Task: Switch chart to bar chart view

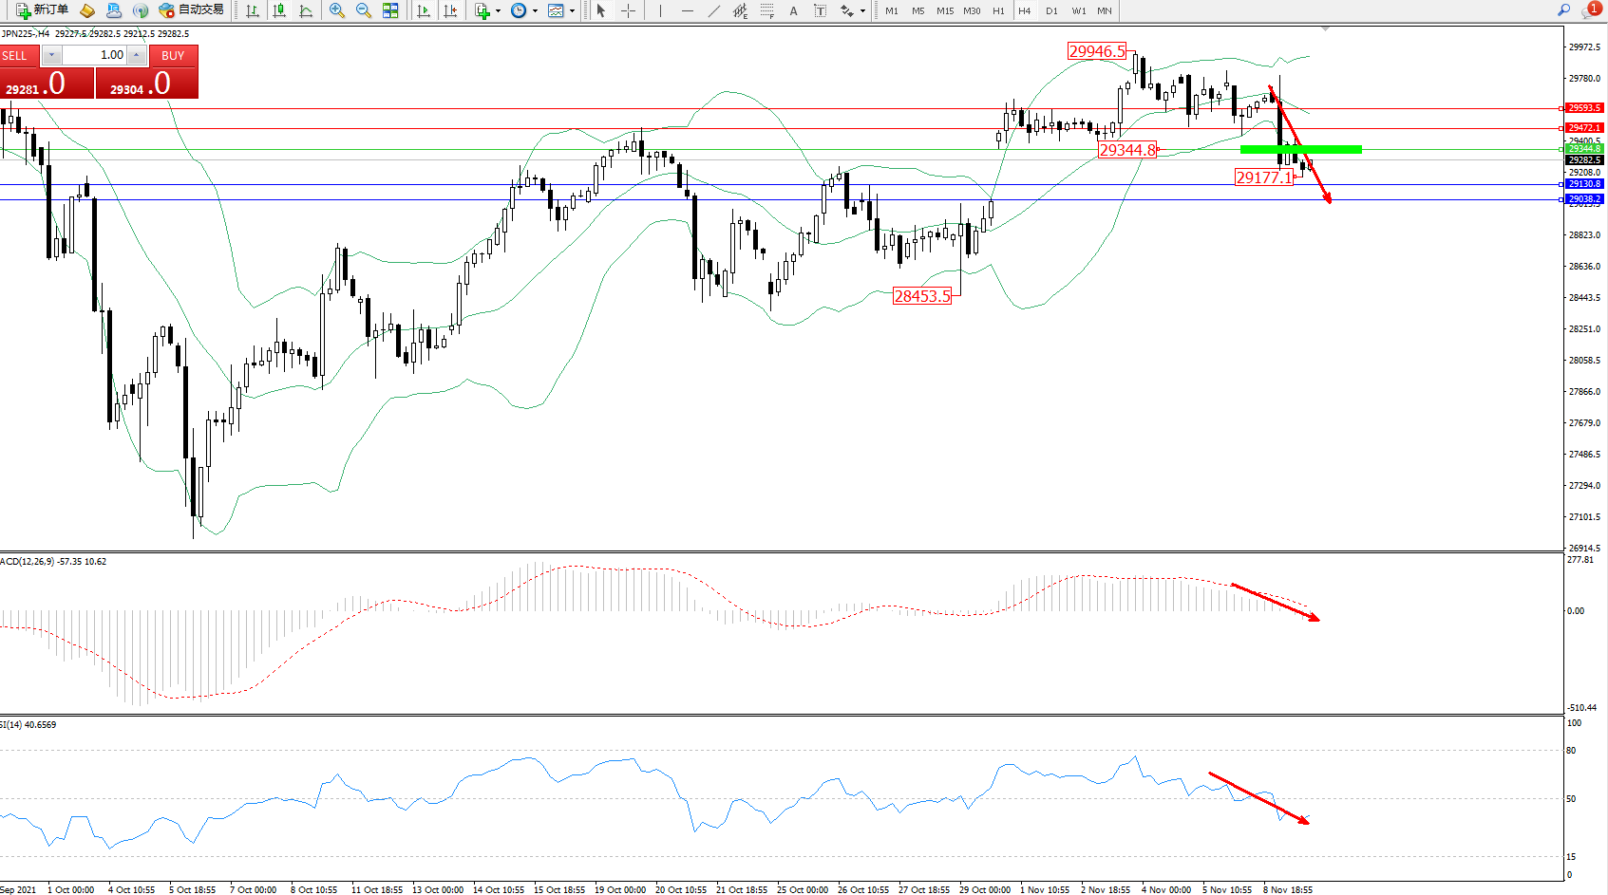Action: click(x=253, y=10)
